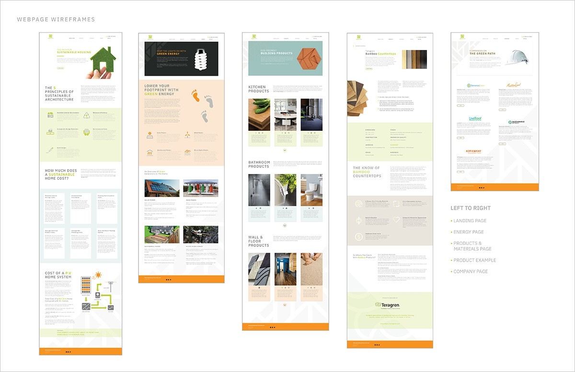Click the recycling Resource Efficiency icon
Viewport: 575px width, 372px height.
point(87,115)
